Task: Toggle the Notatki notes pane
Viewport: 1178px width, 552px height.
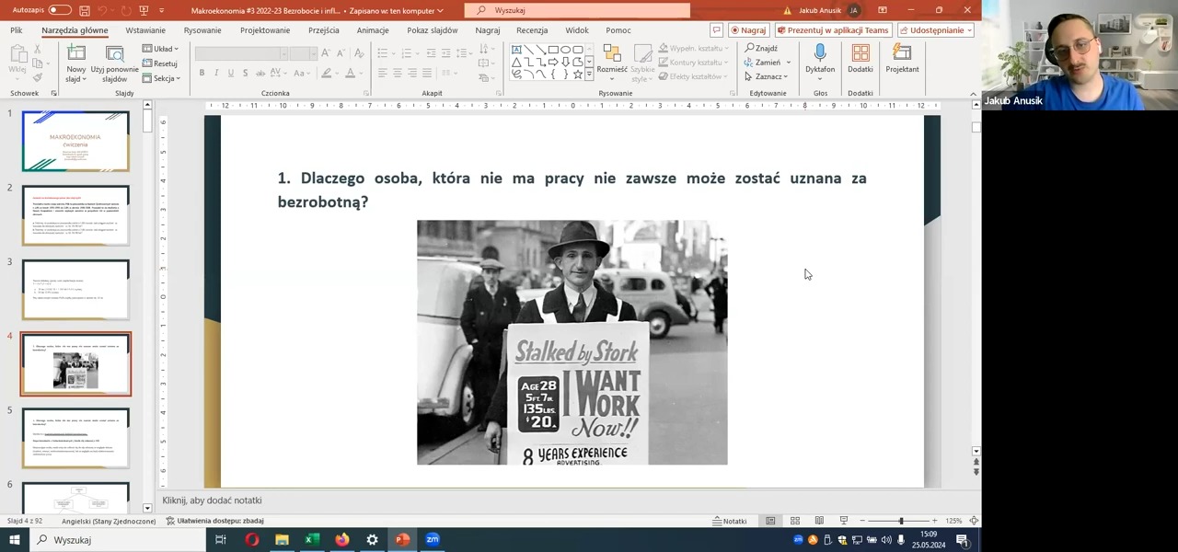Action: pos(729,521)
